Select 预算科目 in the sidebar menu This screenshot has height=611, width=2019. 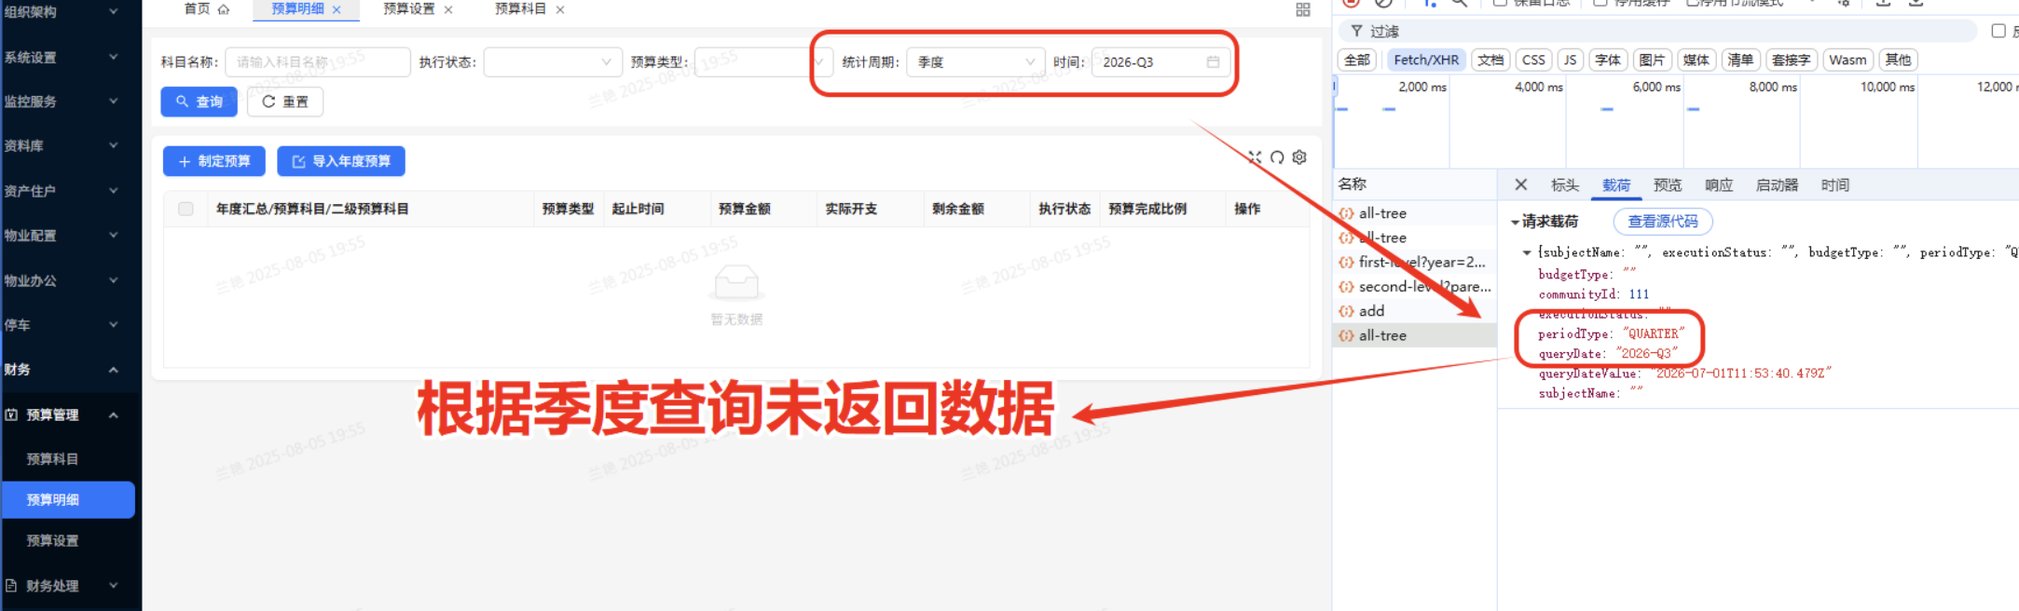[52, 458]
